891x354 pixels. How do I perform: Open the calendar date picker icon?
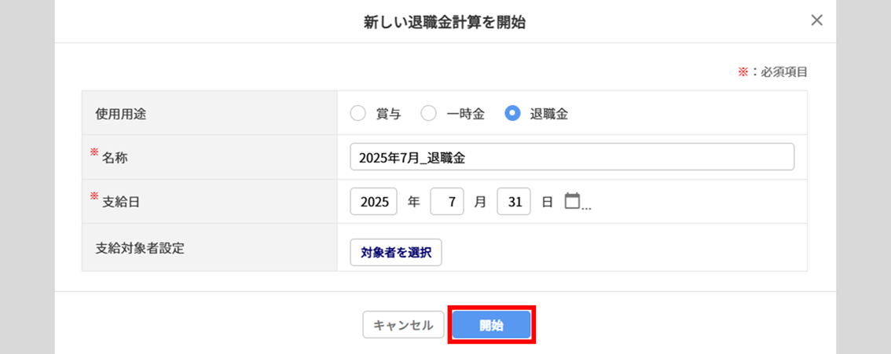coord(572,202)
